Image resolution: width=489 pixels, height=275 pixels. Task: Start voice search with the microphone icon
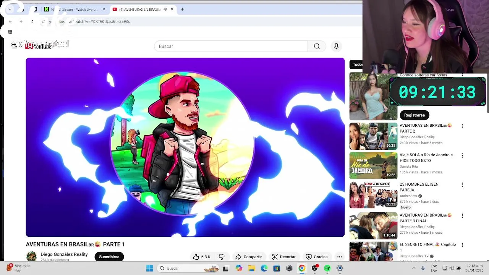click(336, 46)
